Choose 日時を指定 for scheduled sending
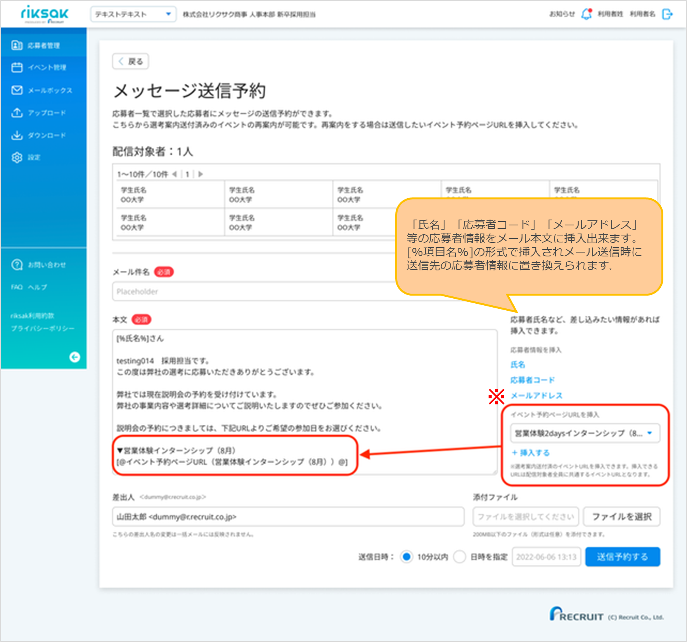Viewport: 687px width, 642px height. pyautogui.click(x=459, y=557)
